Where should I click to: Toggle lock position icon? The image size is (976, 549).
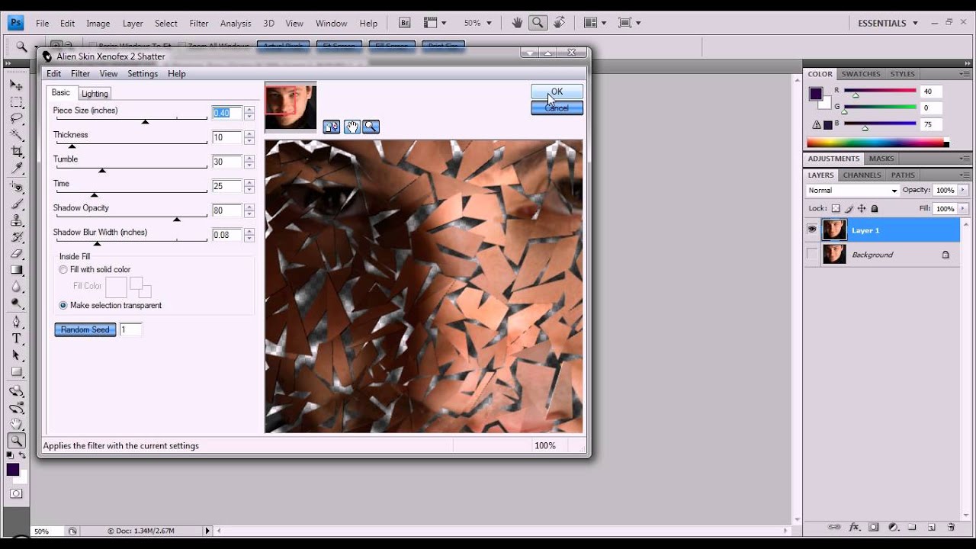(x=862, y=208)
